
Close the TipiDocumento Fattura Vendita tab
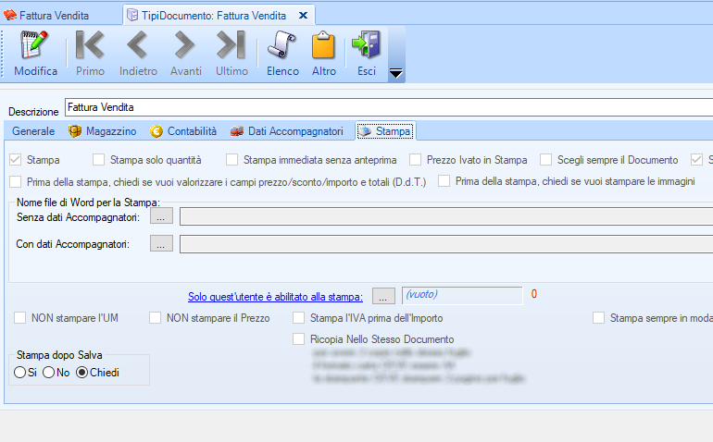pos(303,15)
